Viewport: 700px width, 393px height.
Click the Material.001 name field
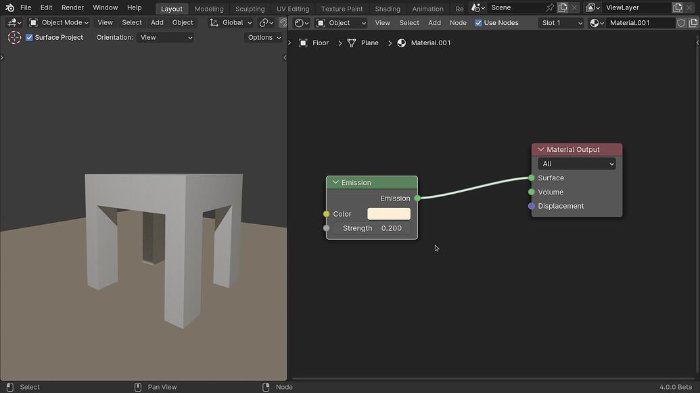pyautogui.click(x=640, y=23)
